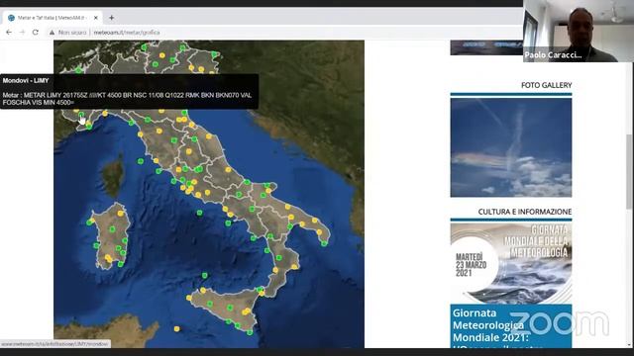Viewport: 634px width, 356px height.
Task: Click the green station marker in the Tyrrhenian Sea near Ustica
Action: [205, 276]
